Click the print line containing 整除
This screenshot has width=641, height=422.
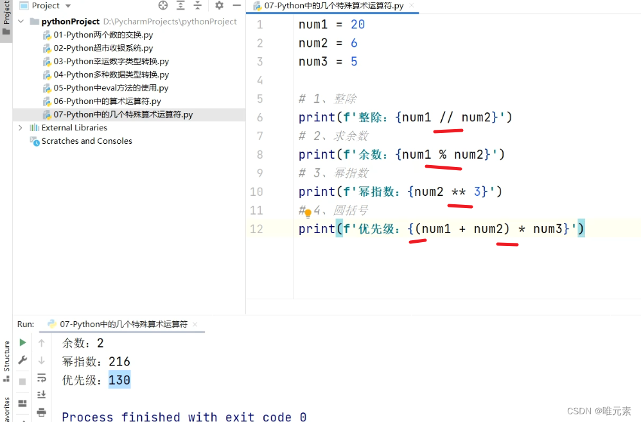pyautogui.click(x=405, y=118)
